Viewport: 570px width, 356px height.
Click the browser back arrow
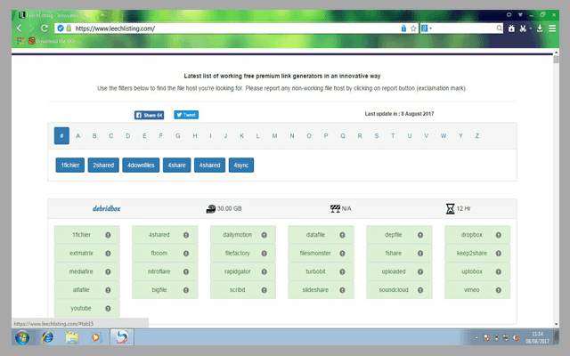pos(20,28)
